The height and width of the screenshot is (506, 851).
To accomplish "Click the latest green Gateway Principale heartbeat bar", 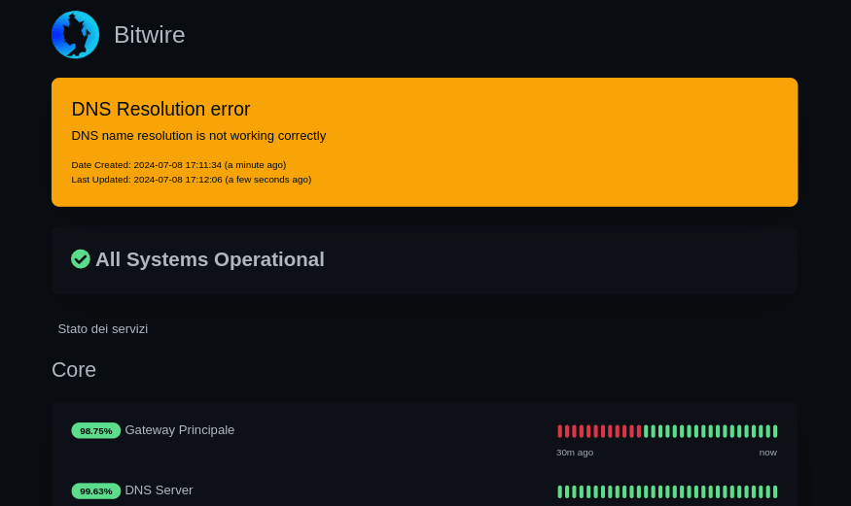I will pos(775,431).
